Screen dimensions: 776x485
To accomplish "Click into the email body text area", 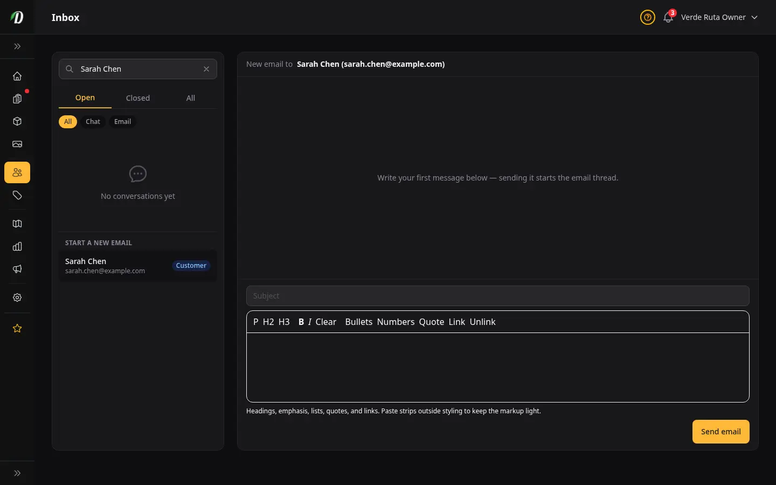I will 498,368.
